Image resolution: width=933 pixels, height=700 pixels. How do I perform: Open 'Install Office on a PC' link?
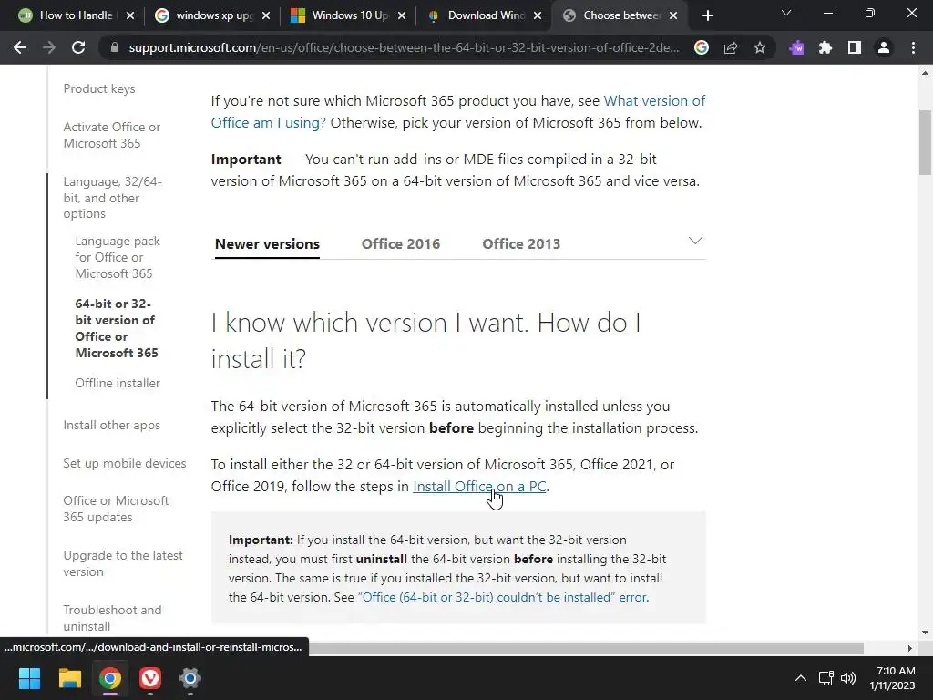479,487
